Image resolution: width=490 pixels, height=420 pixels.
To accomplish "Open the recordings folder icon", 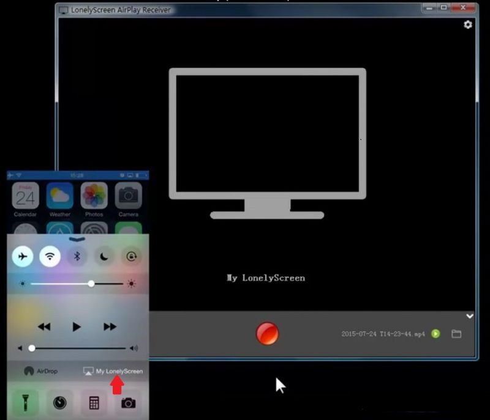I will pos(456,334).
